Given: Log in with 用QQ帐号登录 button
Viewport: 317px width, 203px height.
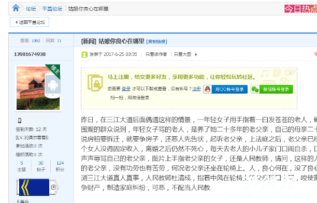Looking at the screenshot, I should click(225, 90).
